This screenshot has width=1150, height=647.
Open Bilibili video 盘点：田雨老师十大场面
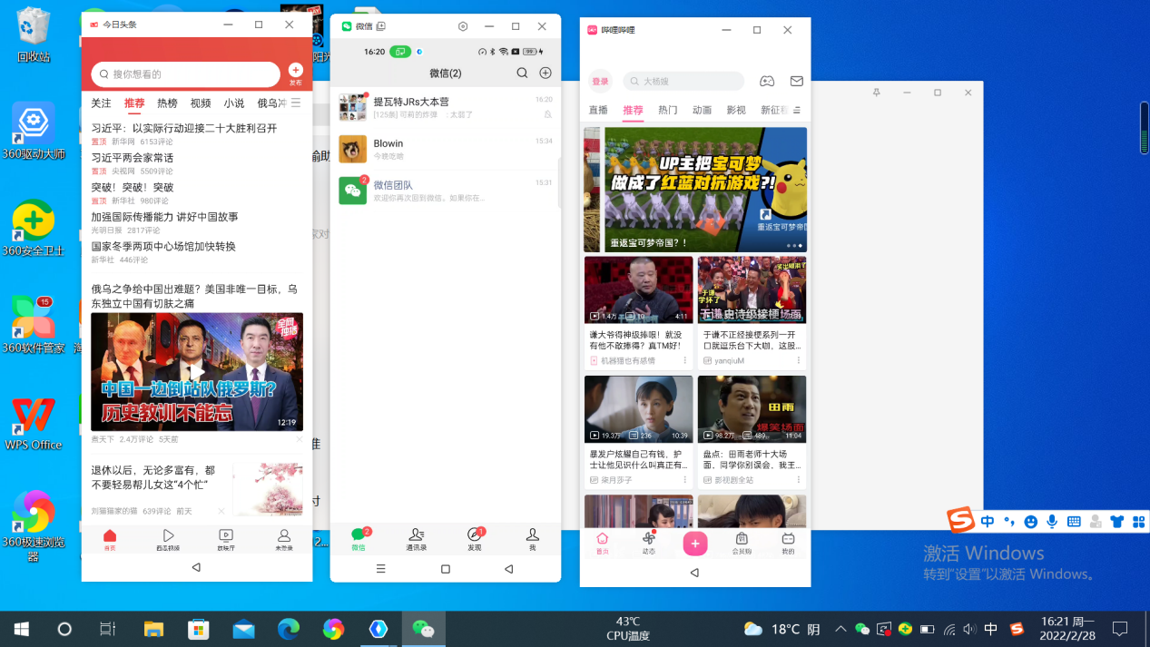752,431
